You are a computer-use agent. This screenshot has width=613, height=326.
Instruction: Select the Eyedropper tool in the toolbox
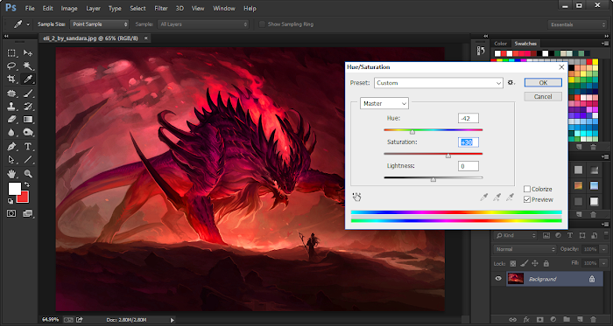[28, 79]
